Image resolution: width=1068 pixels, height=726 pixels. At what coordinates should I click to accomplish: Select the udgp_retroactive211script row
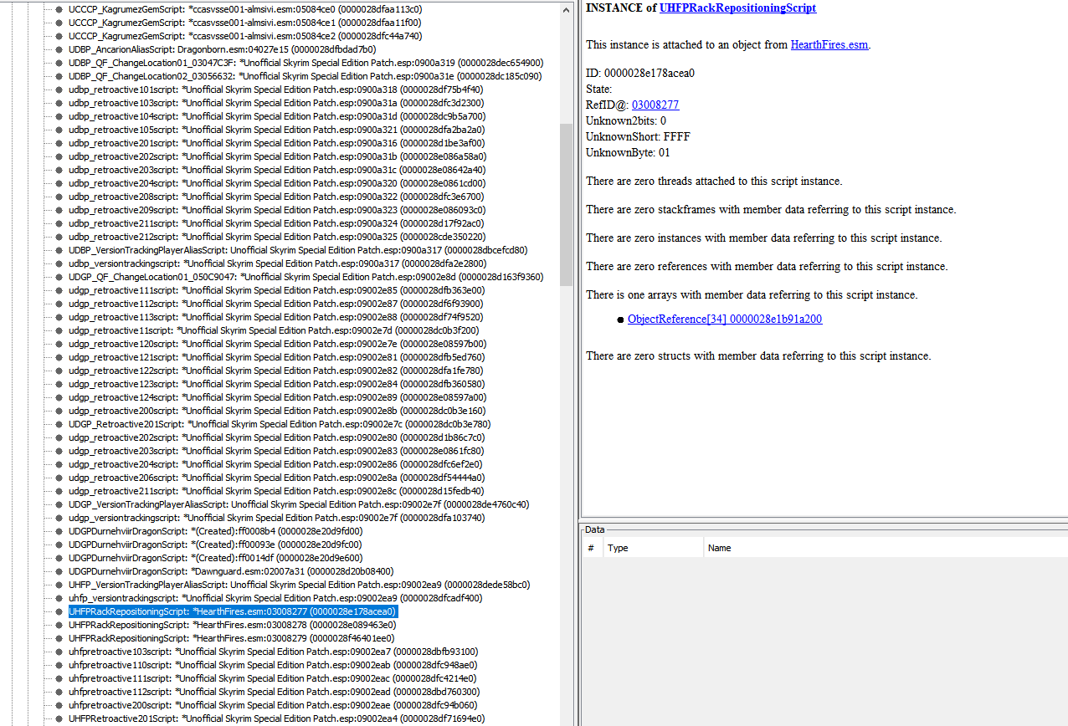coord(276,491)
